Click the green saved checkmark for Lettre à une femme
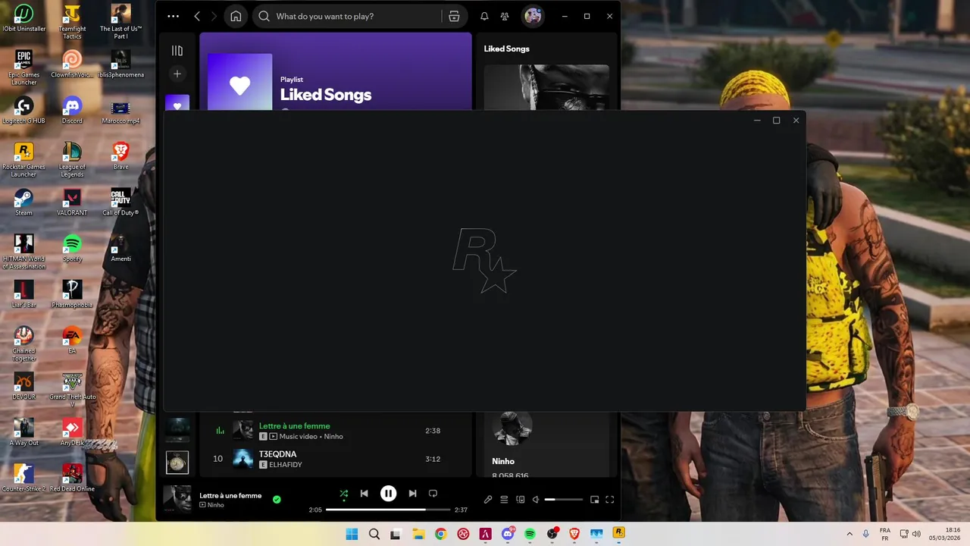This screenshot has width=970, height=546. click(x=277, y=499)
